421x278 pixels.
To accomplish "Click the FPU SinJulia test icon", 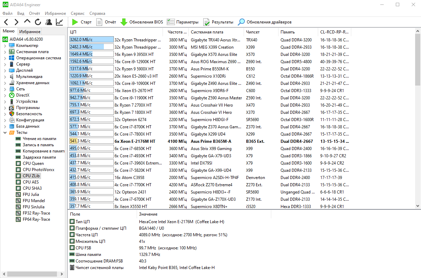I will pyautogui.click(x=18, y=207).
